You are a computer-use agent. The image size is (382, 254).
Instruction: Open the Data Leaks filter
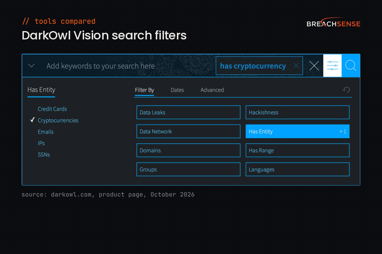coord(188,112)
